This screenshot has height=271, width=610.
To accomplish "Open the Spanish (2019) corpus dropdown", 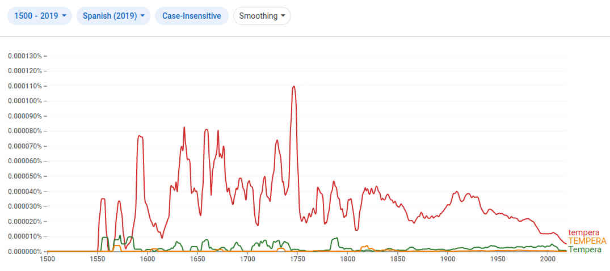I will tap(113, 16).
